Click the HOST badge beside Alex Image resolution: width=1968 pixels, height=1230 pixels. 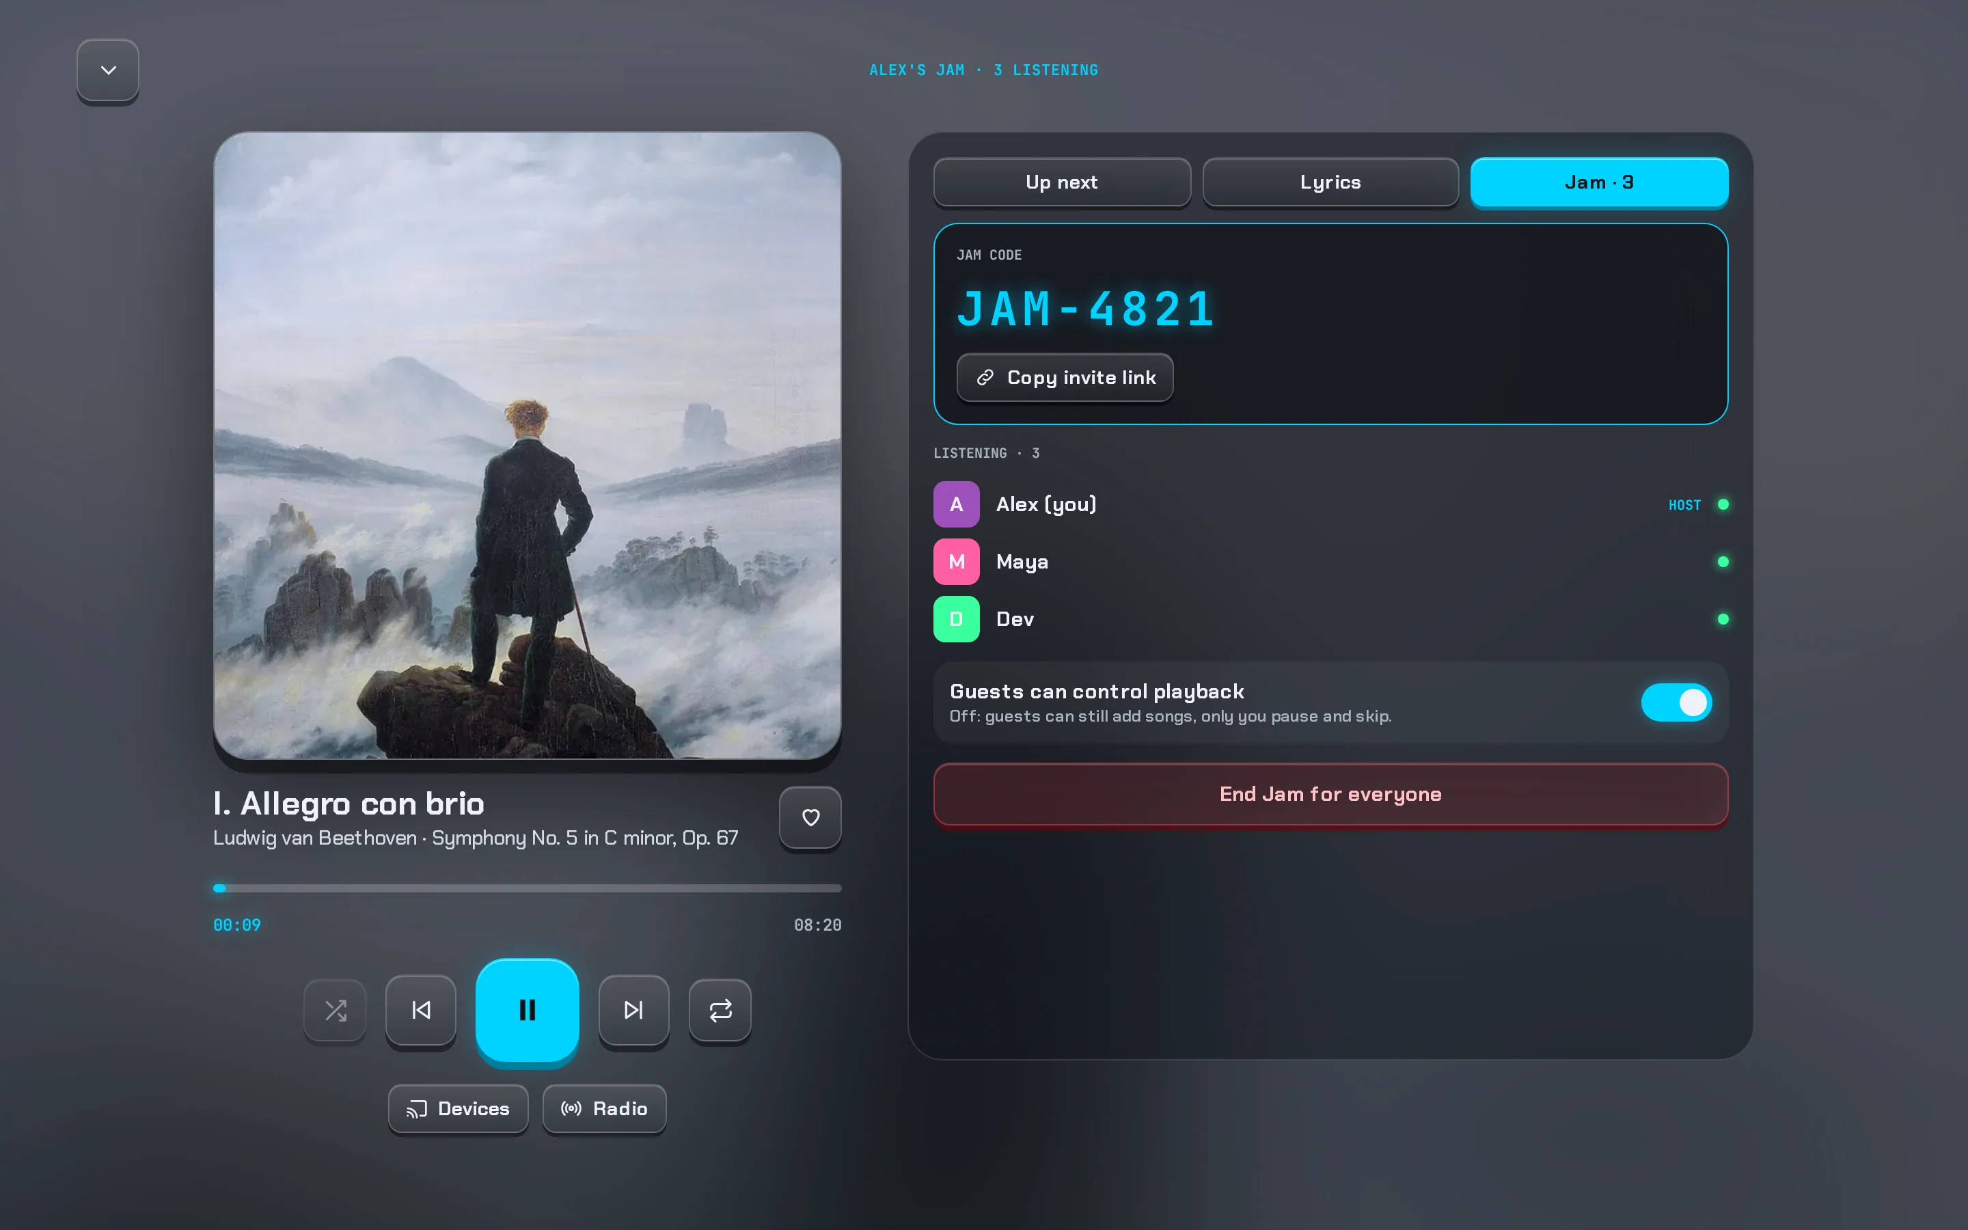point(1684,505)
